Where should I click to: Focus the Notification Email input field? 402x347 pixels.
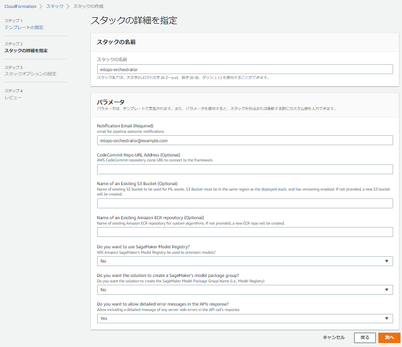coord(245,140)
